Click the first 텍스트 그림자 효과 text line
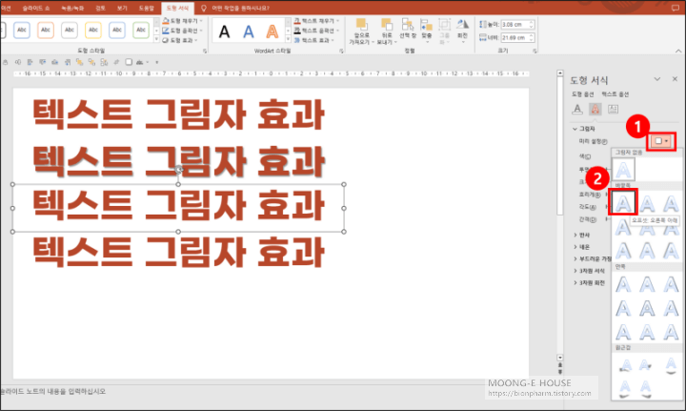The height and width of the screenshot is (411, 686). point(178,114)
